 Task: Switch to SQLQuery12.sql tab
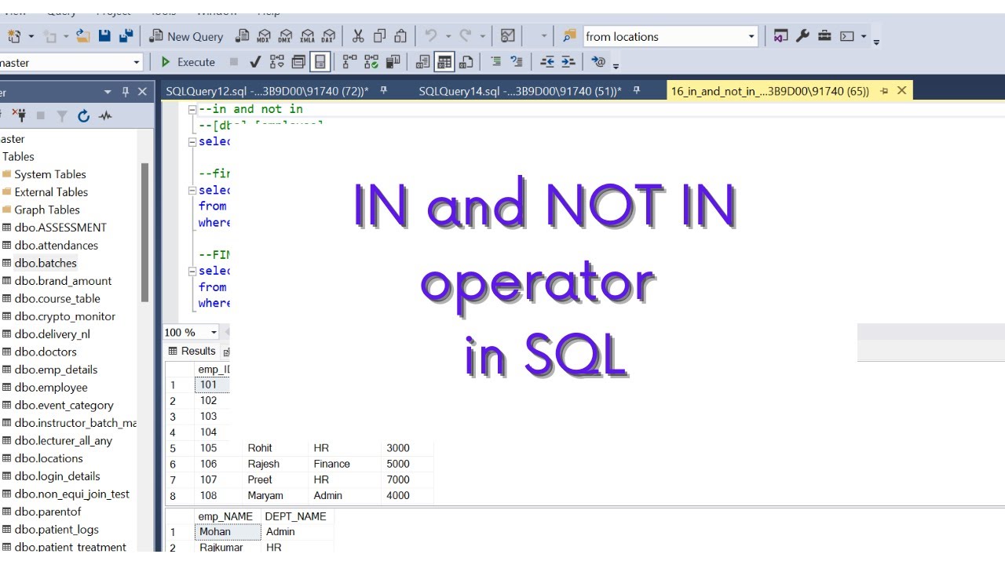coord(267,91)
